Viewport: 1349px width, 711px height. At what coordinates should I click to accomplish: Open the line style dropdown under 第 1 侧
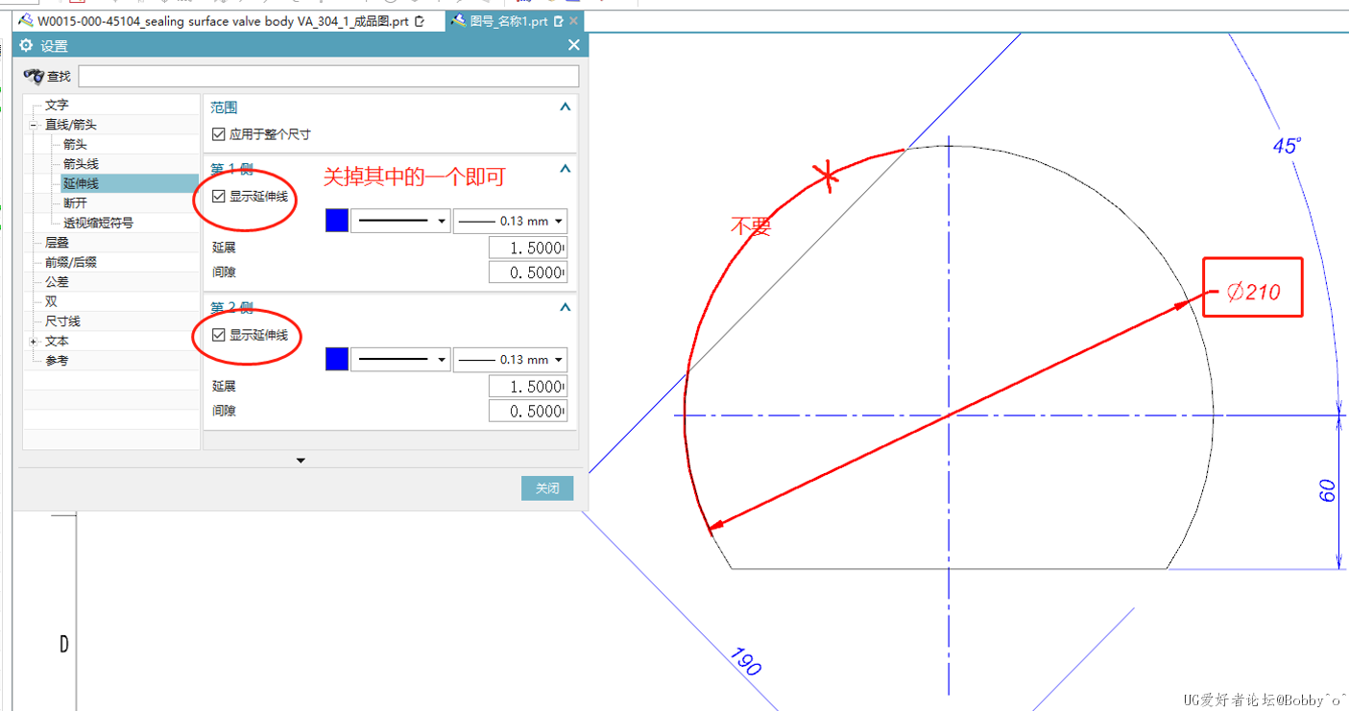[400, 221]
